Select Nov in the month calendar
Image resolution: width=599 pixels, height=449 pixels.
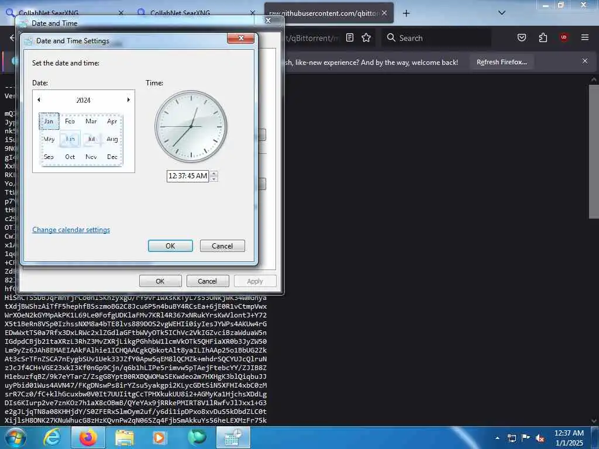91,157
